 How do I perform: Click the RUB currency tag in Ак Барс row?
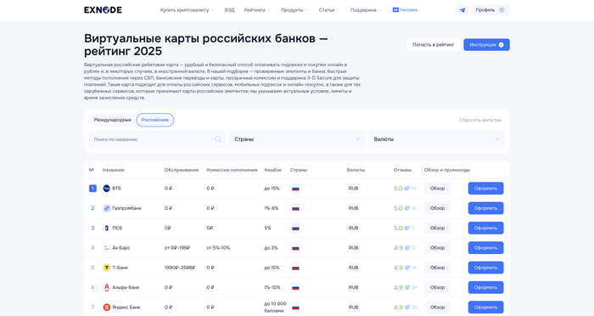(x=354, y=248)
